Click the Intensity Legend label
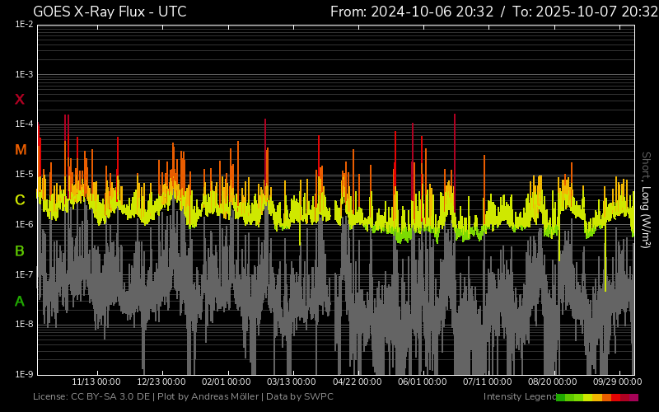 (x=518, y=397)
